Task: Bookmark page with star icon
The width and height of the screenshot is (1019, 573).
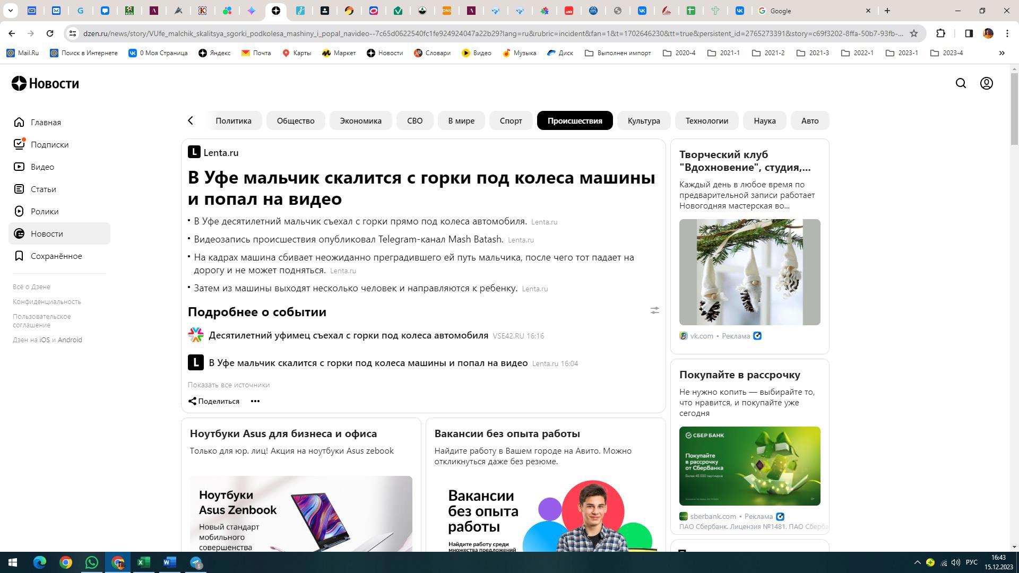Action: (x=913, y=33)
